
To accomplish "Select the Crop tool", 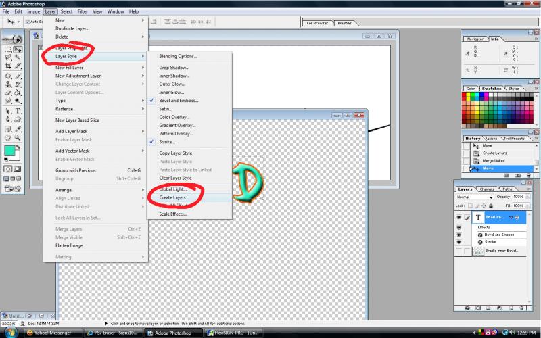I will tap(8, 66).
